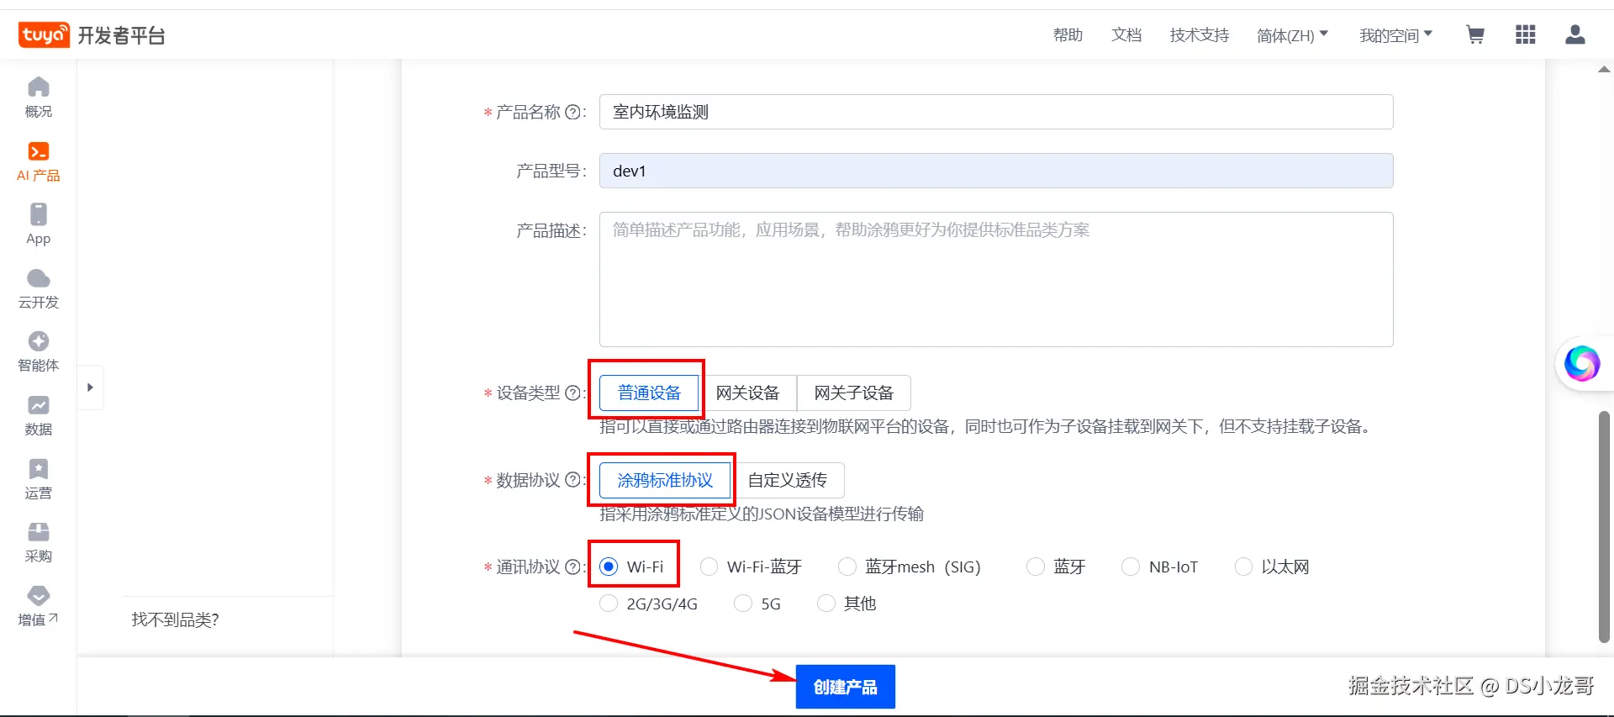The image size is (1614, 717).
Task: Click the 创建产品 button
Action: 846,687
